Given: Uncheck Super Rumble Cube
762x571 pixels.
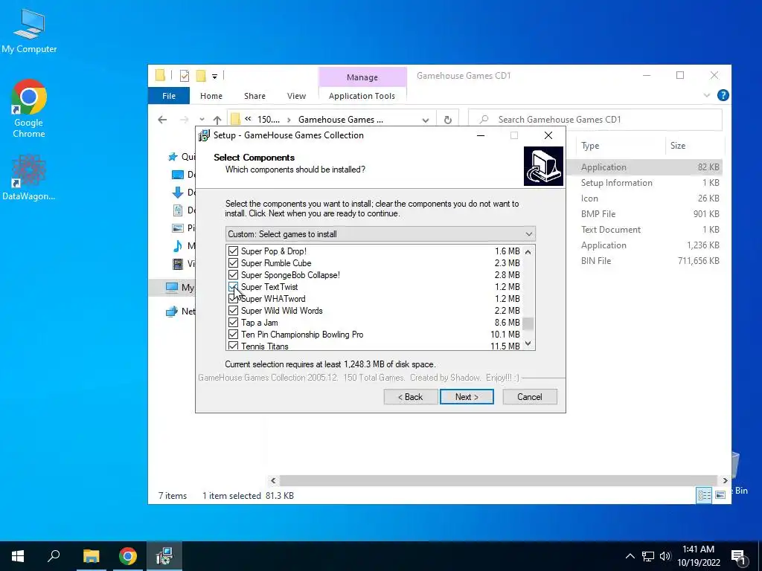Looking at the screenshot, I should coord(233,262).
